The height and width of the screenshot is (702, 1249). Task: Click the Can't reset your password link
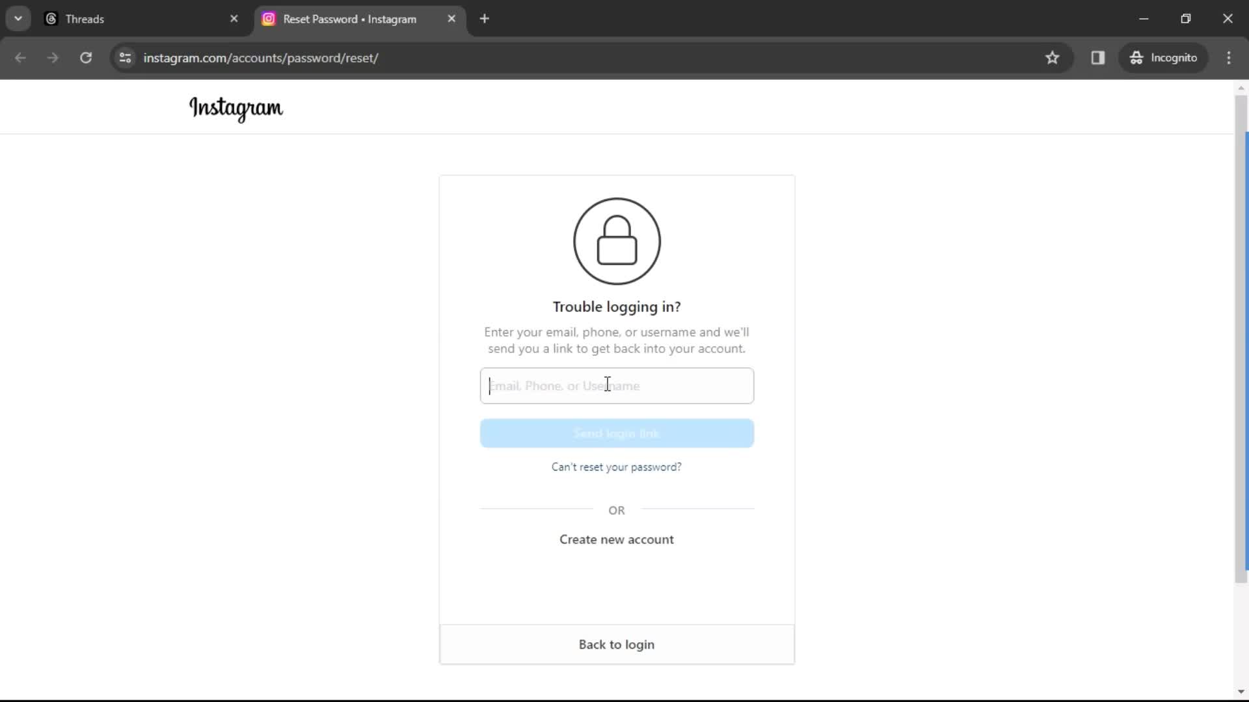[617, 466]
